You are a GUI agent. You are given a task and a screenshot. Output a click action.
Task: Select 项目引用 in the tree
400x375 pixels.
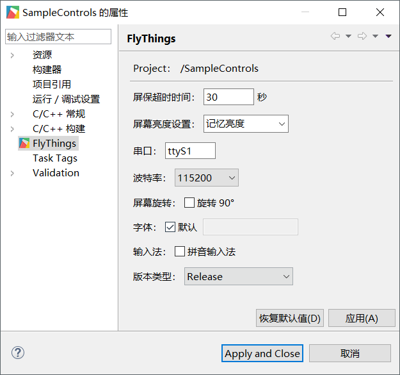tap(52, 85)
